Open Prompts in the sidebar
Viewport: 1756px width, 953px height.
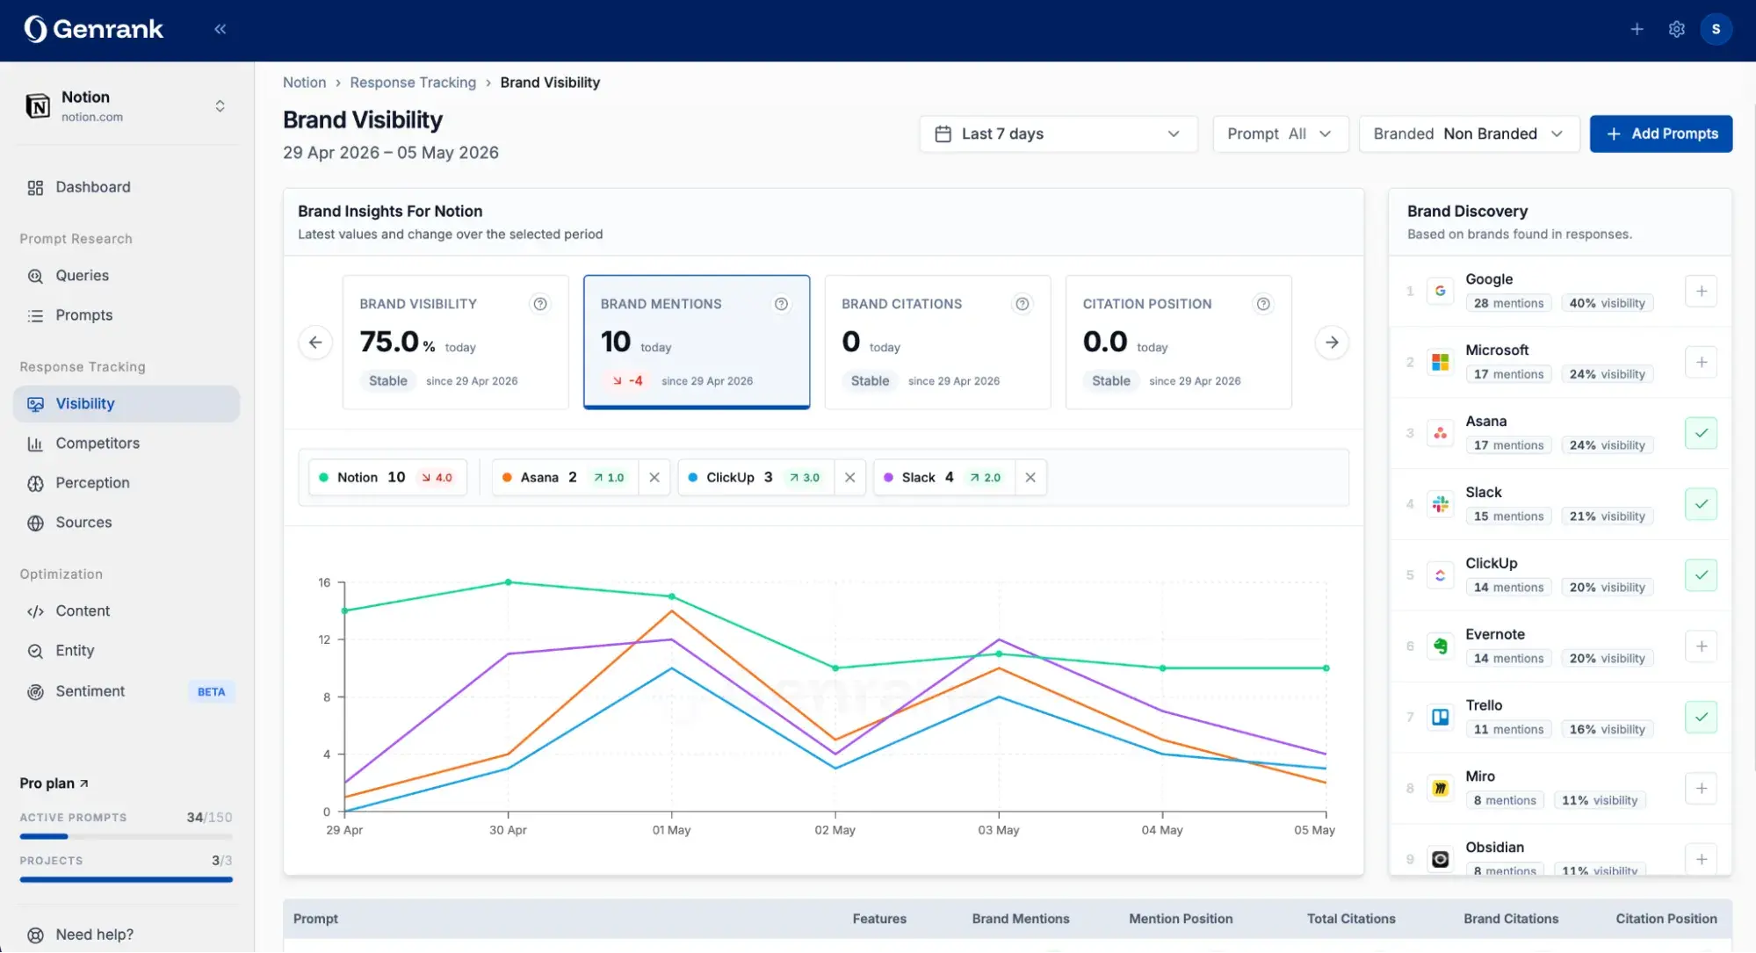click(x=126, y=315)
